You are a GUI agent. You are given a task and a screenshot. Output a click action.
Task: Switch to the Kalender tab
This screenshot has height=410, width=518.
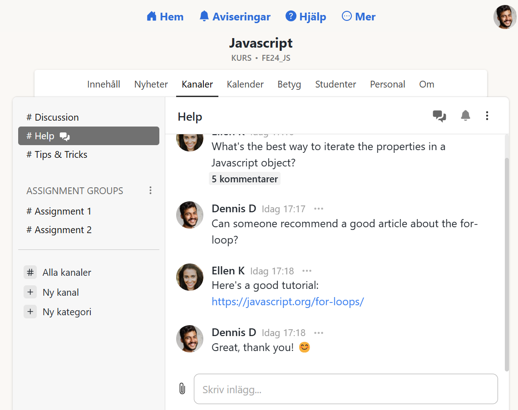point(245,84)
